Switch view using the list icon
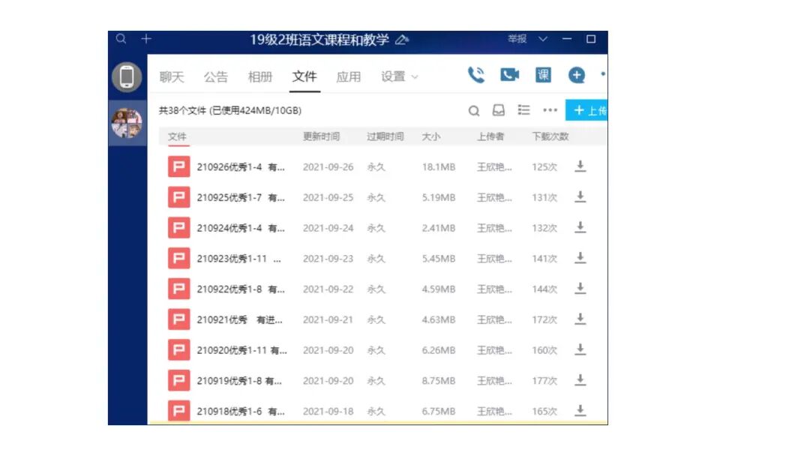Image resolution: width=810 pixels, height=456 pixels. point(523,109)
